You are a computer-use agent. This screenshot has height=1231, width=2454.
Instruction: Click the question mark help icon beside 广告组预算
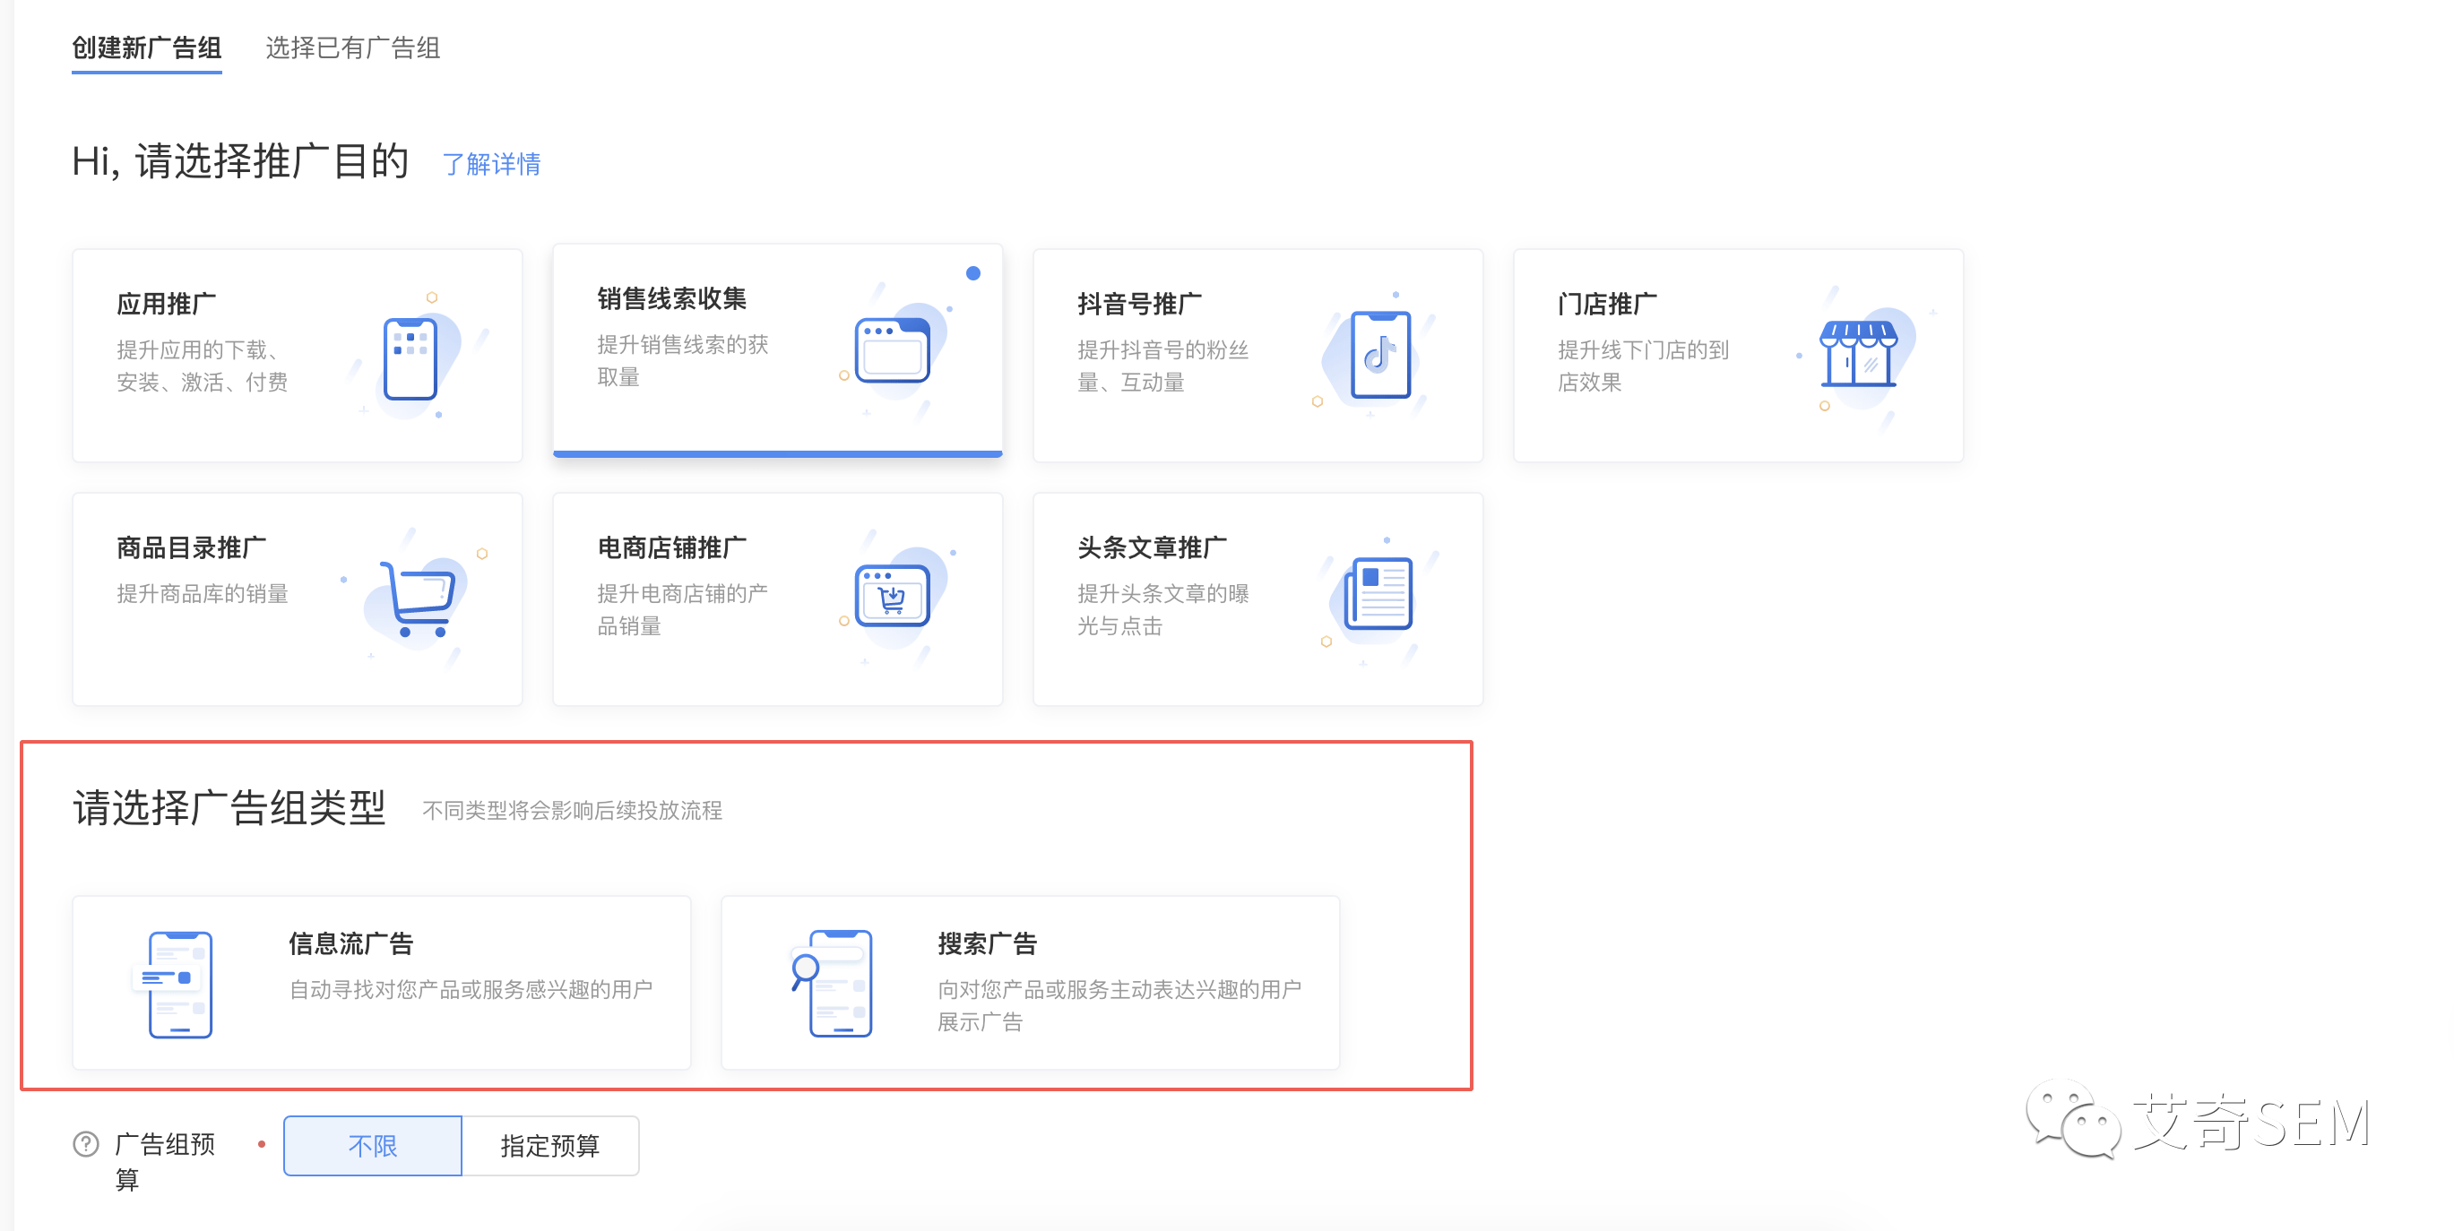pyautogui.click(x=86, y=1143)
